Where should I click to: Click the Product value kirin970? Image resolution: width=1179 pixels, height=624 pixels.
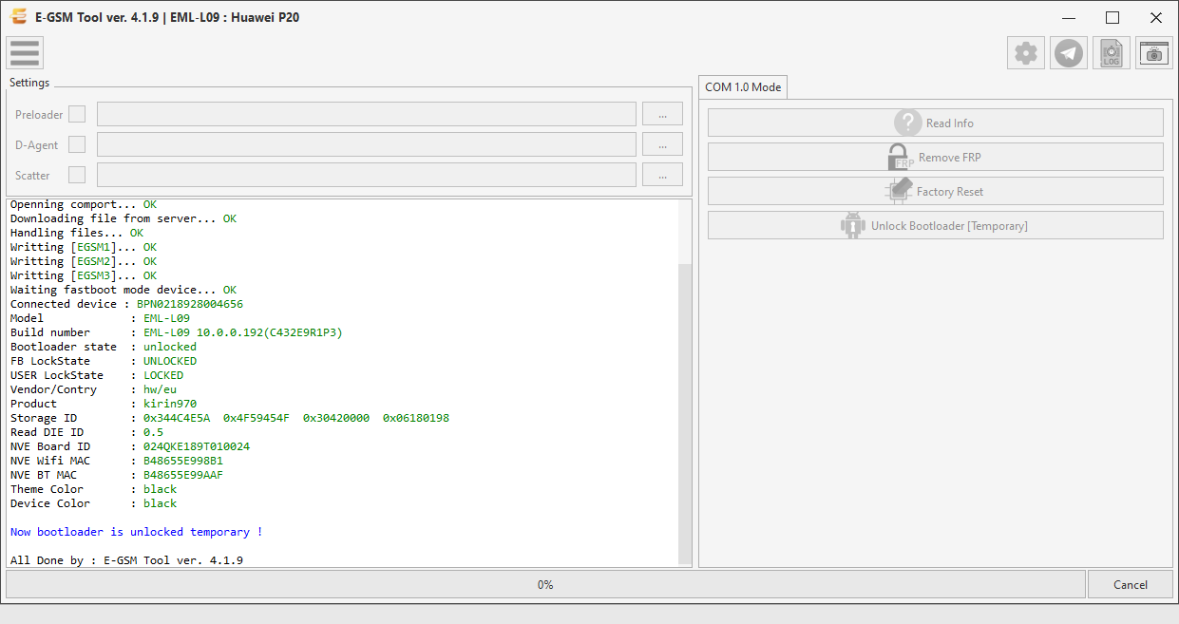(x=170, y=404)
